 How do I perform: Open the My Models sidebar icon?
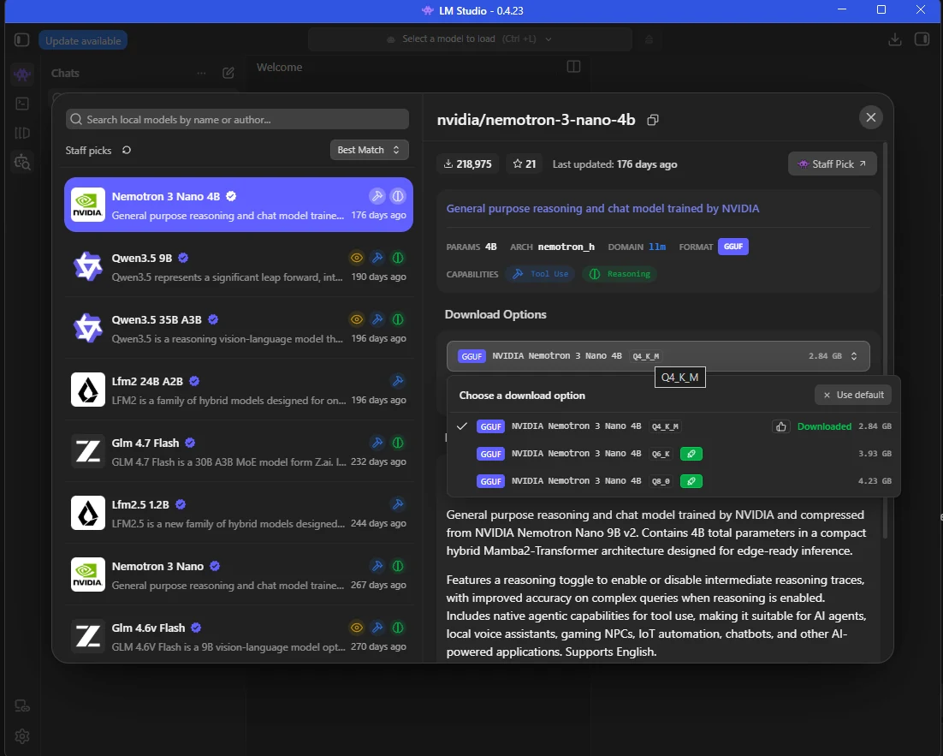[x=22, y=133]
